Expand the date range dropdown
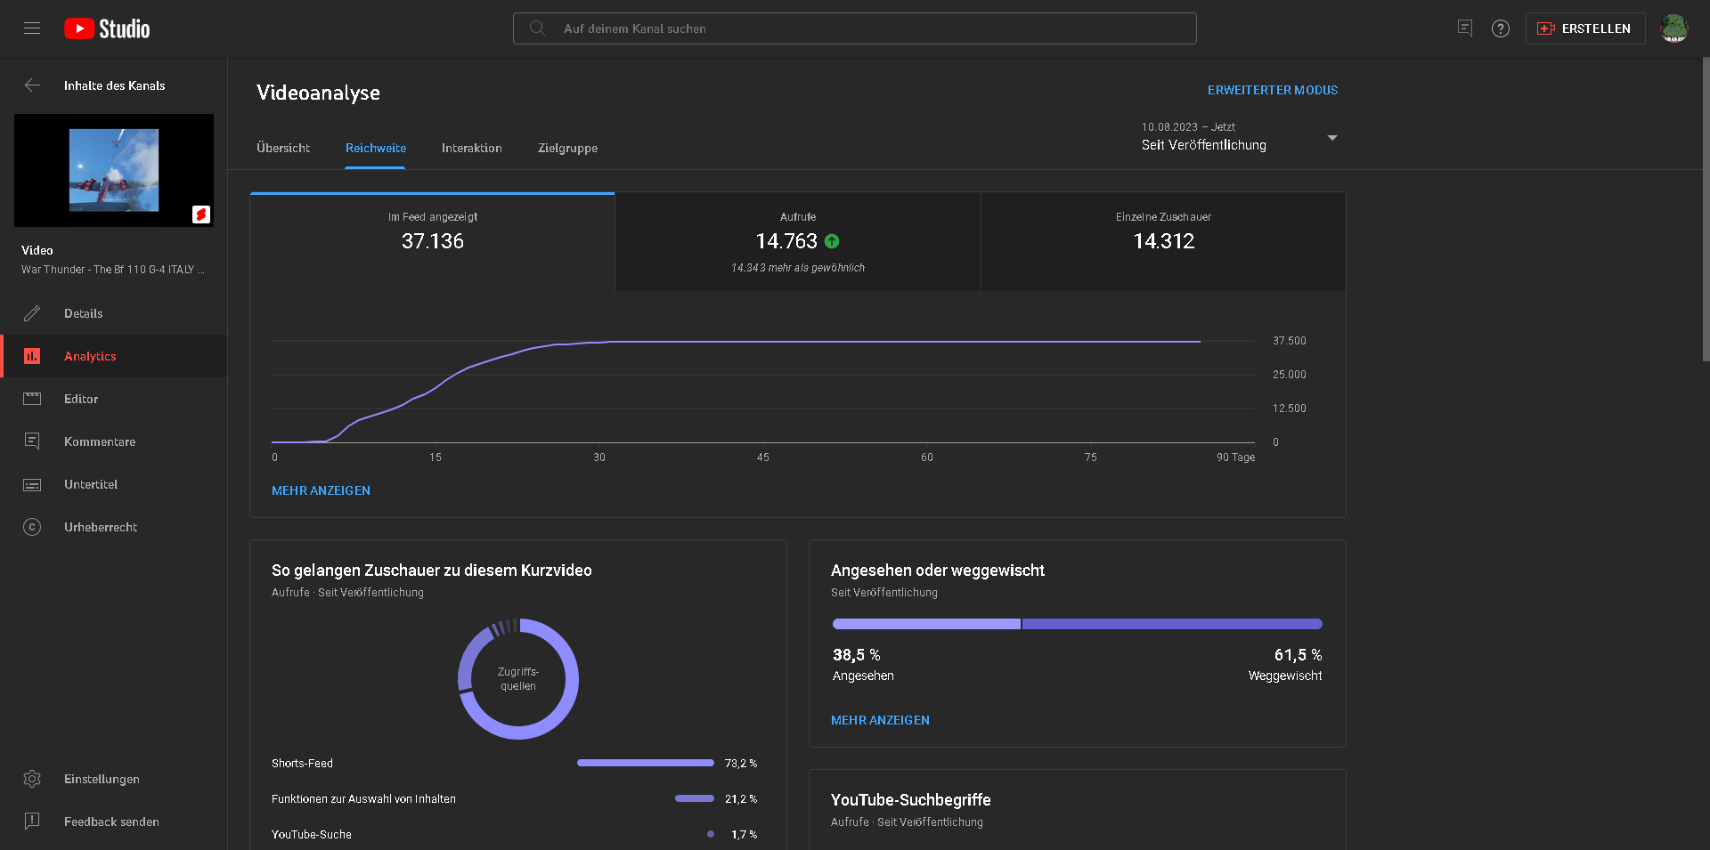 pos(1331,138)
